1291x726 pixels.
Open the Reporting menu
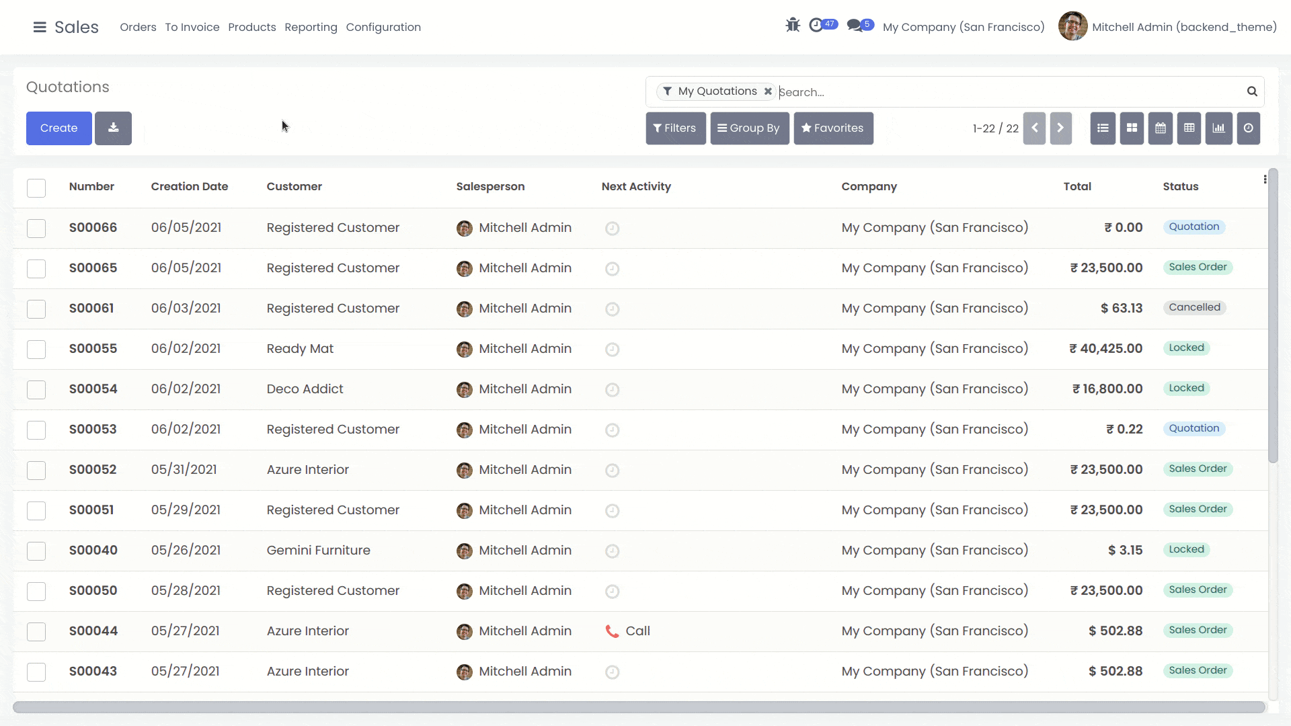click(311, 28)
